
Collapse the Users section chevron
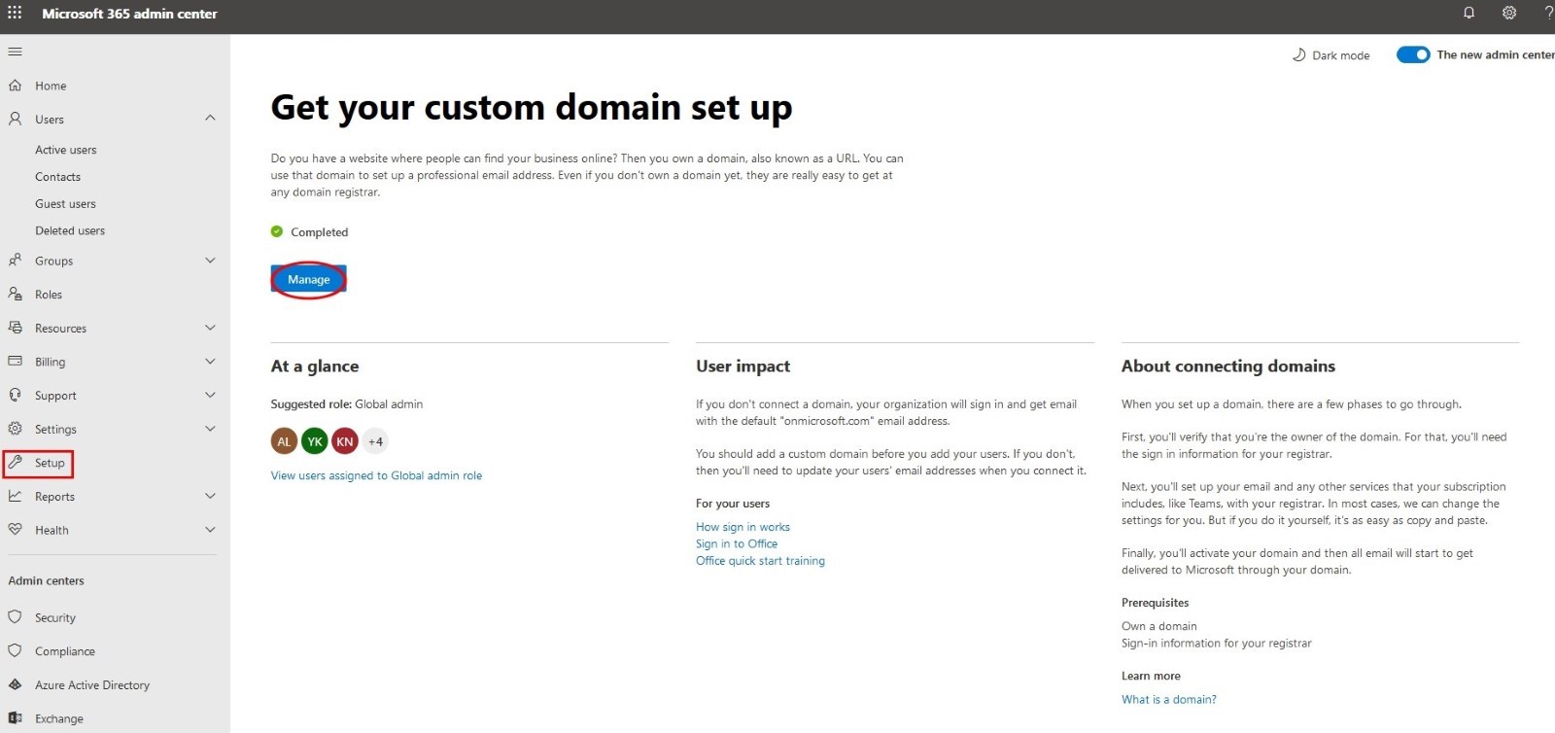click(x=210, y=119)
